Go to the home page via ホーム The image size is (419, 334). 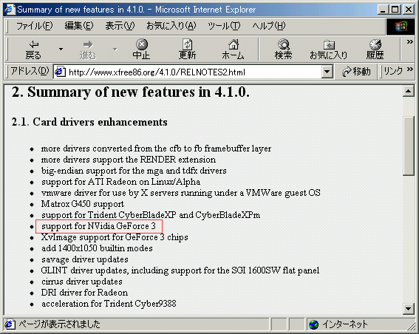[233, 50]
